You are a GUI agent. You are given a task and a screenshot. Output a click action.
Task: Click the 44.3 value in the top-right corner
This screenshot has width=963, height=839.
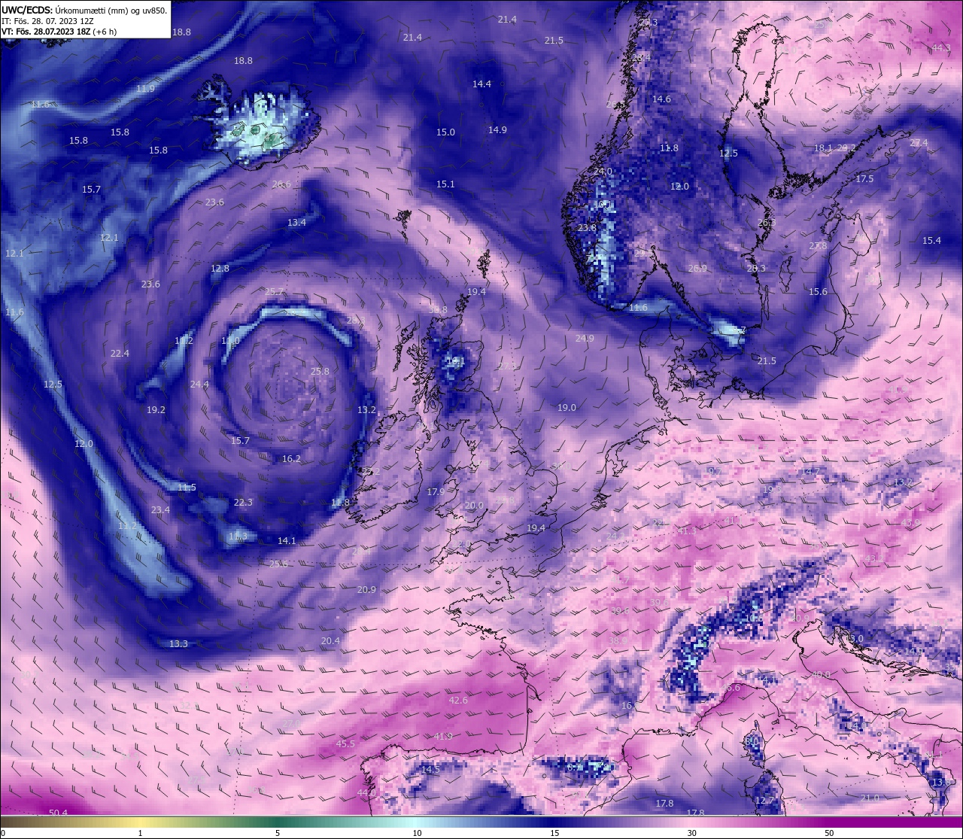pyautogui.click(x=941, y=47)
